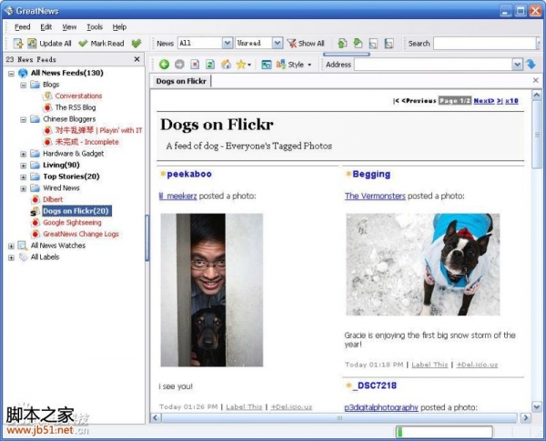Click the double green checkmark icon
Viewport: 546px width, 441px height.
coord(136,44)
